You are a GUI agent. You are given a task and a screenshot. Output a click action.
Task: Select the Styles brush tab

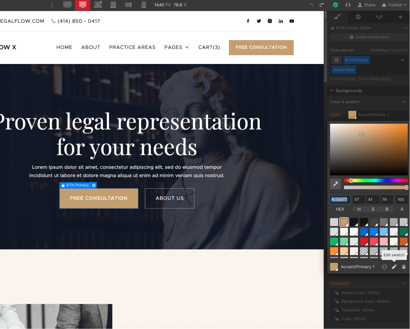337,17
